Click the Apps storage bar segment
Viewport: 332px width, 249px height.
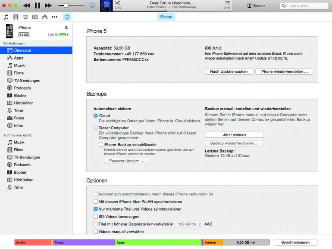158,243
